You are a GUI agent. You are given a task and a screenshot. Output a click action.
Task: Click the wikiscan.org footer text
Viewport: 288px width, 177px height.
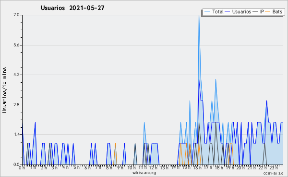tap(144, 173)
